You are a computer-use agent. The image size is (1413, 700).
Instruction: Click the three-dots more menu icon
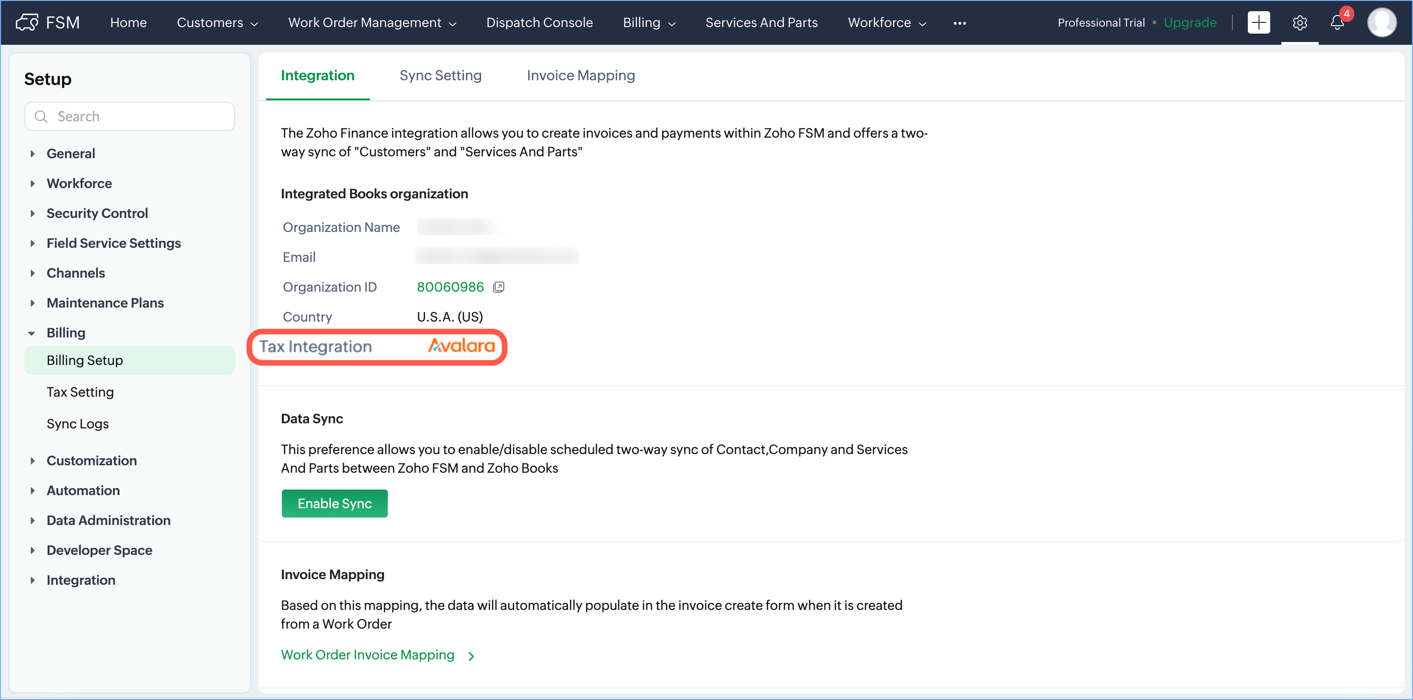click(959, 23)
